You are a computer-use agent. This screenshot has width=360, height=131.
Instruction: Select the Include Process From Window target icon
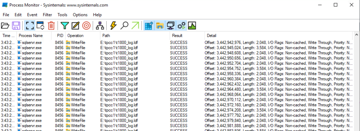[x=86, y=26]
